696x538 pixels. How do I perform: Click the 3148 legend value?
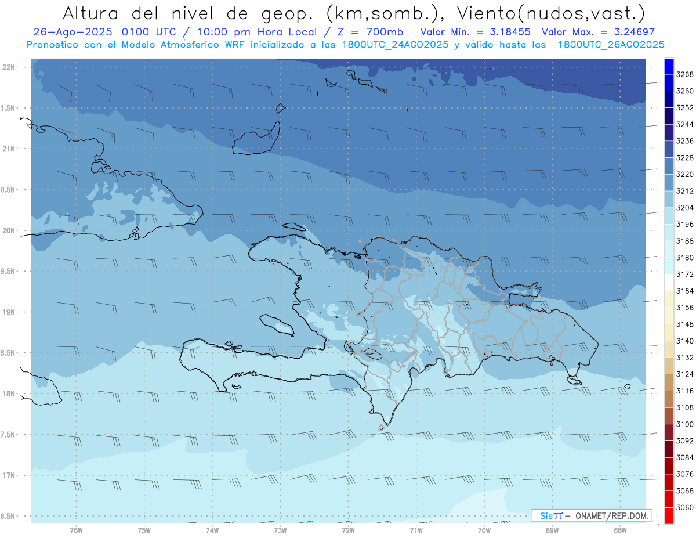pyautogui.click(x=685, y=324)
